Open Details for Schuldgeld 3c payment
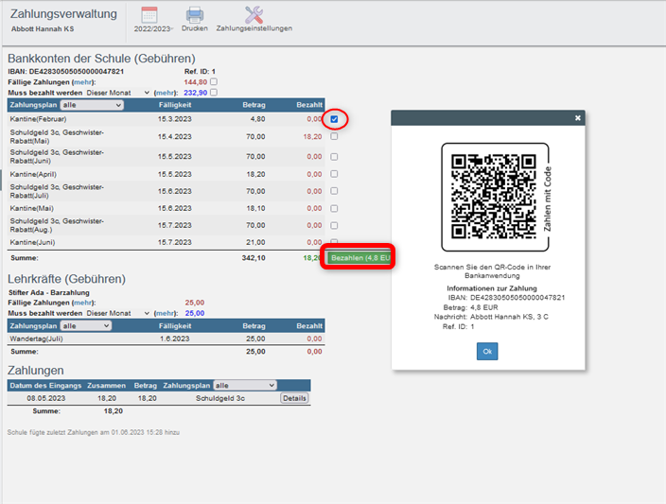Screen dimensions: 666x504 point(294,398)
